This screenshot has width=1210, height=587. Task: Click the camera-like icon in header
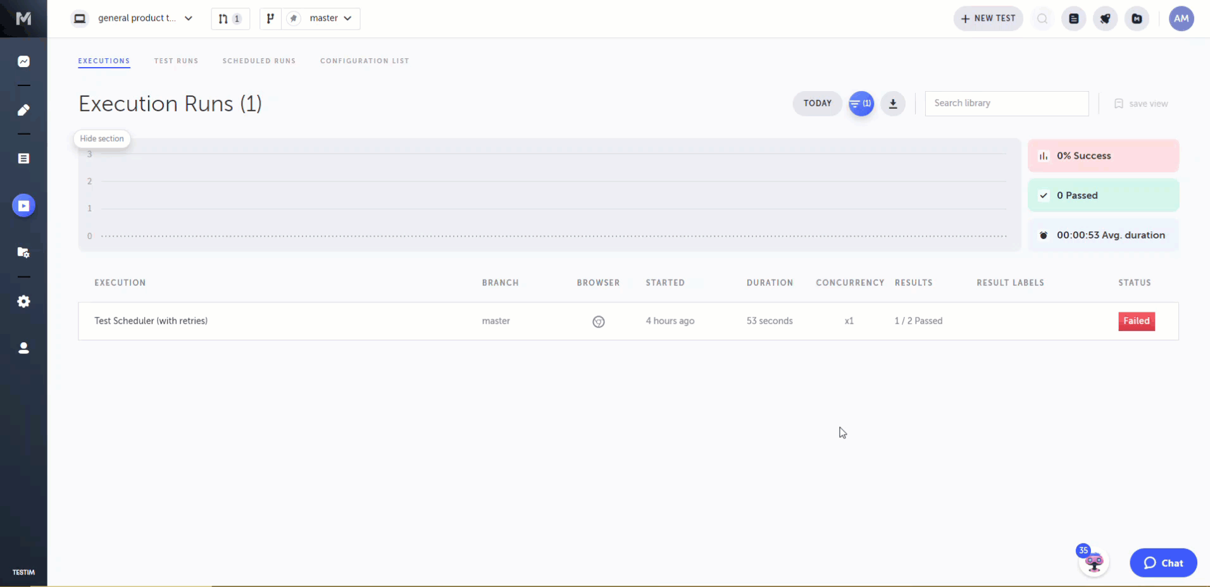point(1137,19)
